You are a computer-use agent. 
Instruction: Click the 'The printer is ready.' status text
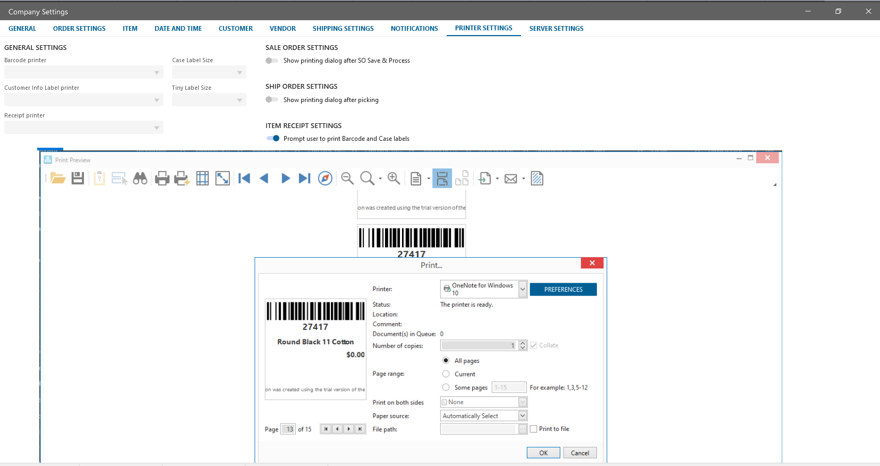(467, 304)
